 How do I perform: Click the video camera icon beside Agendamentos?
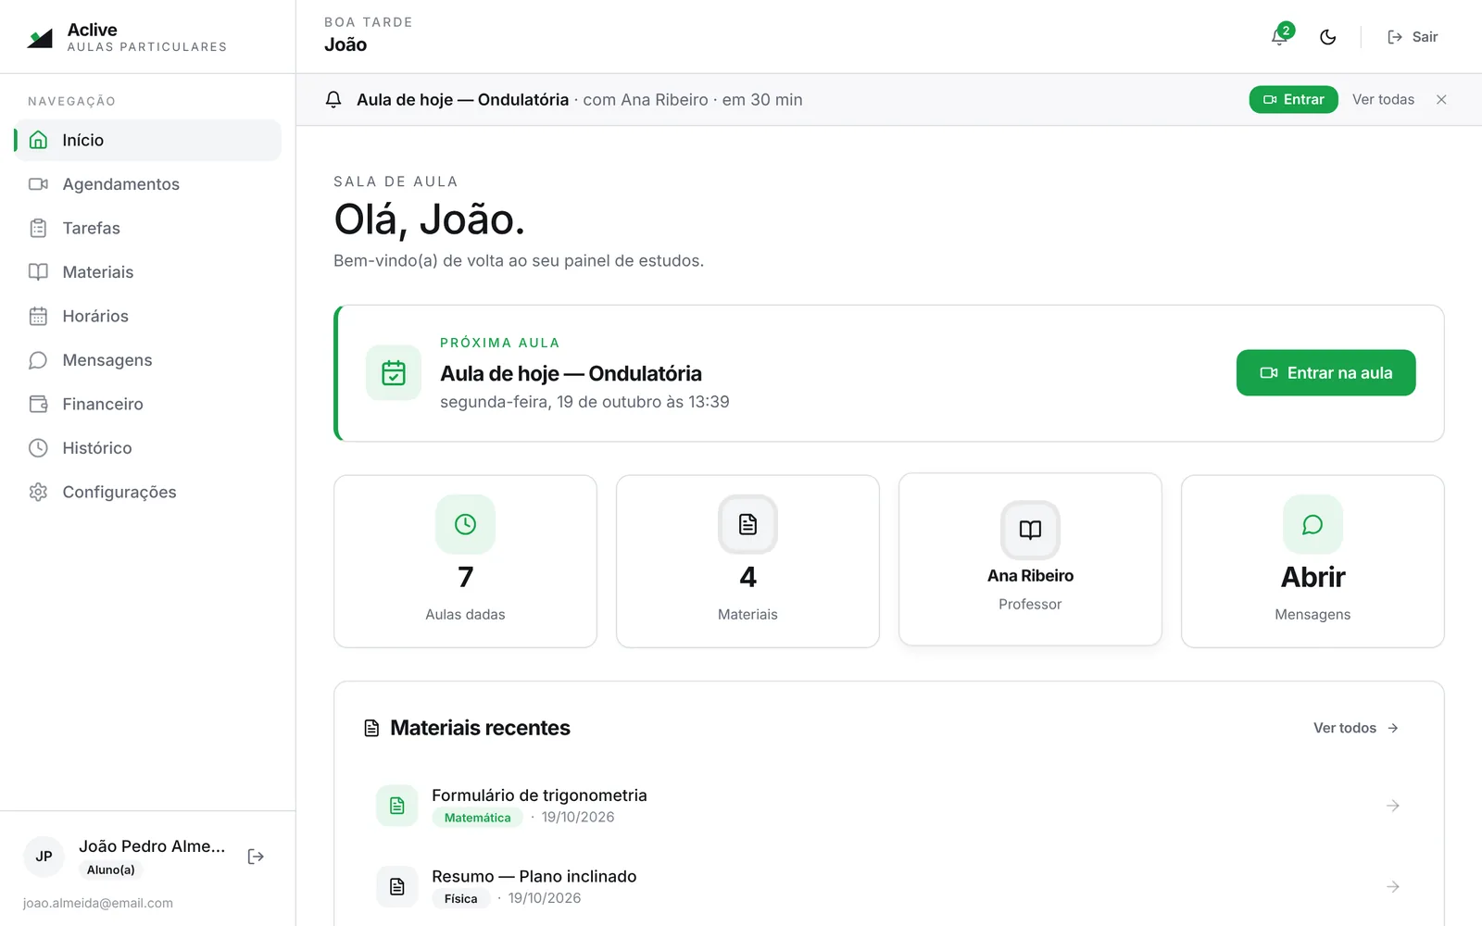(x=38, y=184)
